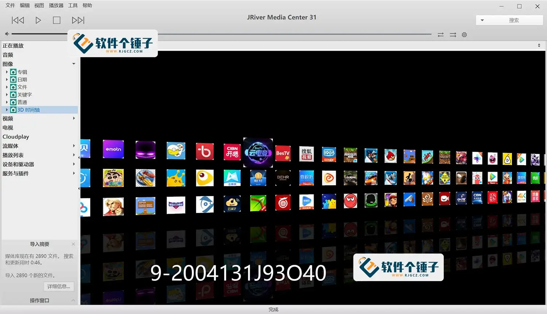Click the 搜索 search field
This screenshot has width=547, height=314.
click(x=514, y=20)
